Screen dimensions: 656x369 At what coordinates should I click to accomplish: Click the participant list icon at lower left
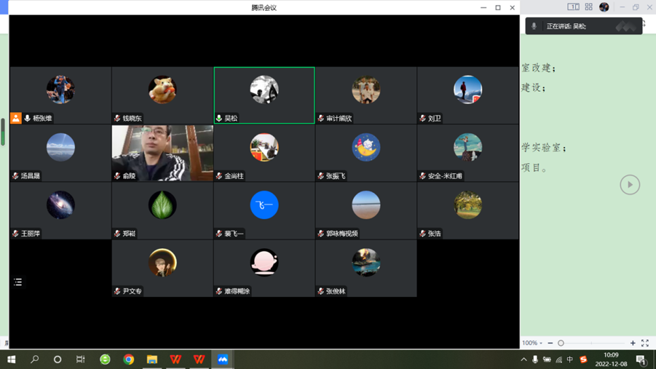click(18, 282)
